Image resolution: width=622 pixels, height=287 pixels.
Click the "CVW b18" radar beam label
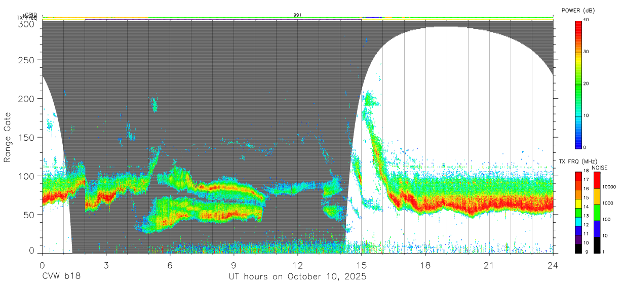pyautogui.click(x=61, y=277)
